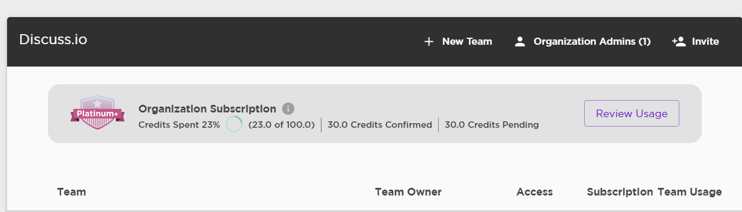The height and width of the screenshot is (212, 742).
Task: Click the Invite button
Action: pos(695,42)
